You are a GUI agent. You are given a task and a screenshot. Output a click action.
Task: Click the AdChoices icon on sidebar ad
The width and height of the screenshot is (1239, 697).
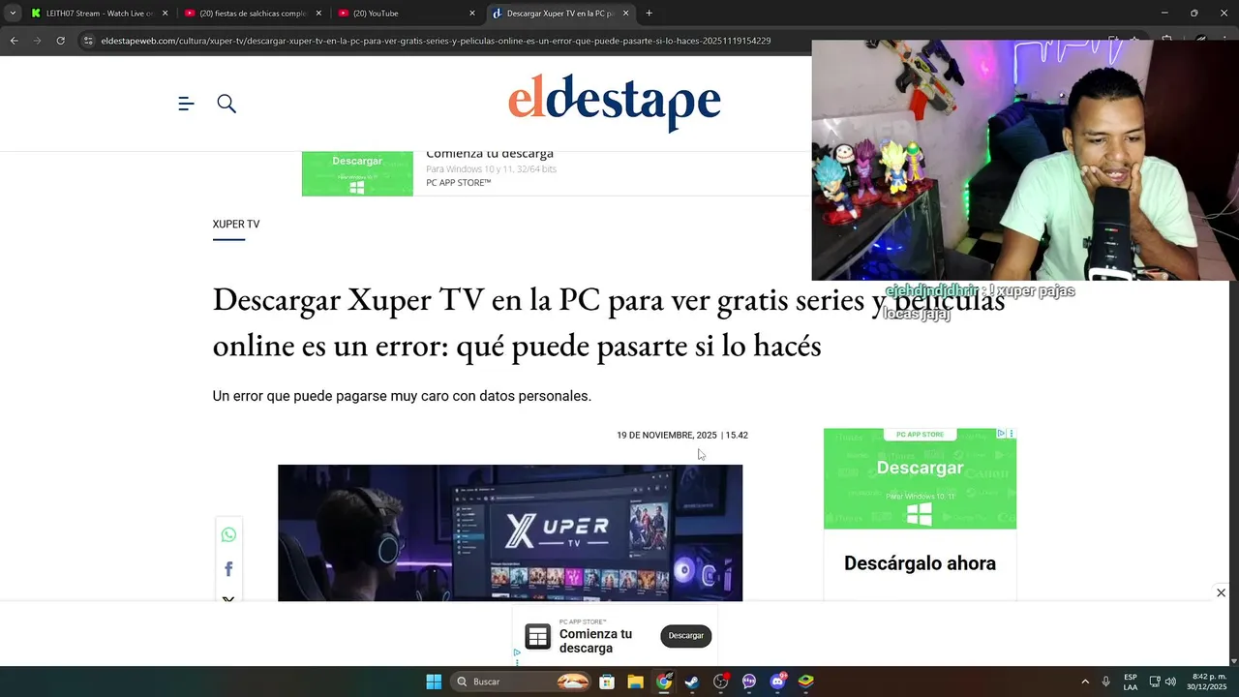click(1002, 434)
